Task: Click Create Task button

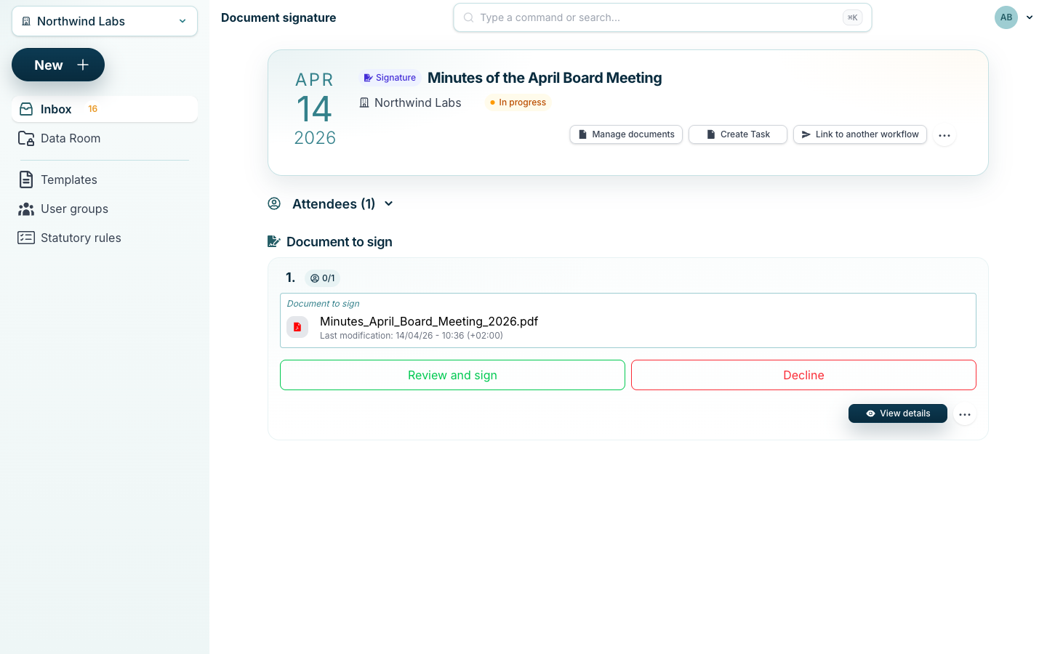Action: [x=738, y=134]
